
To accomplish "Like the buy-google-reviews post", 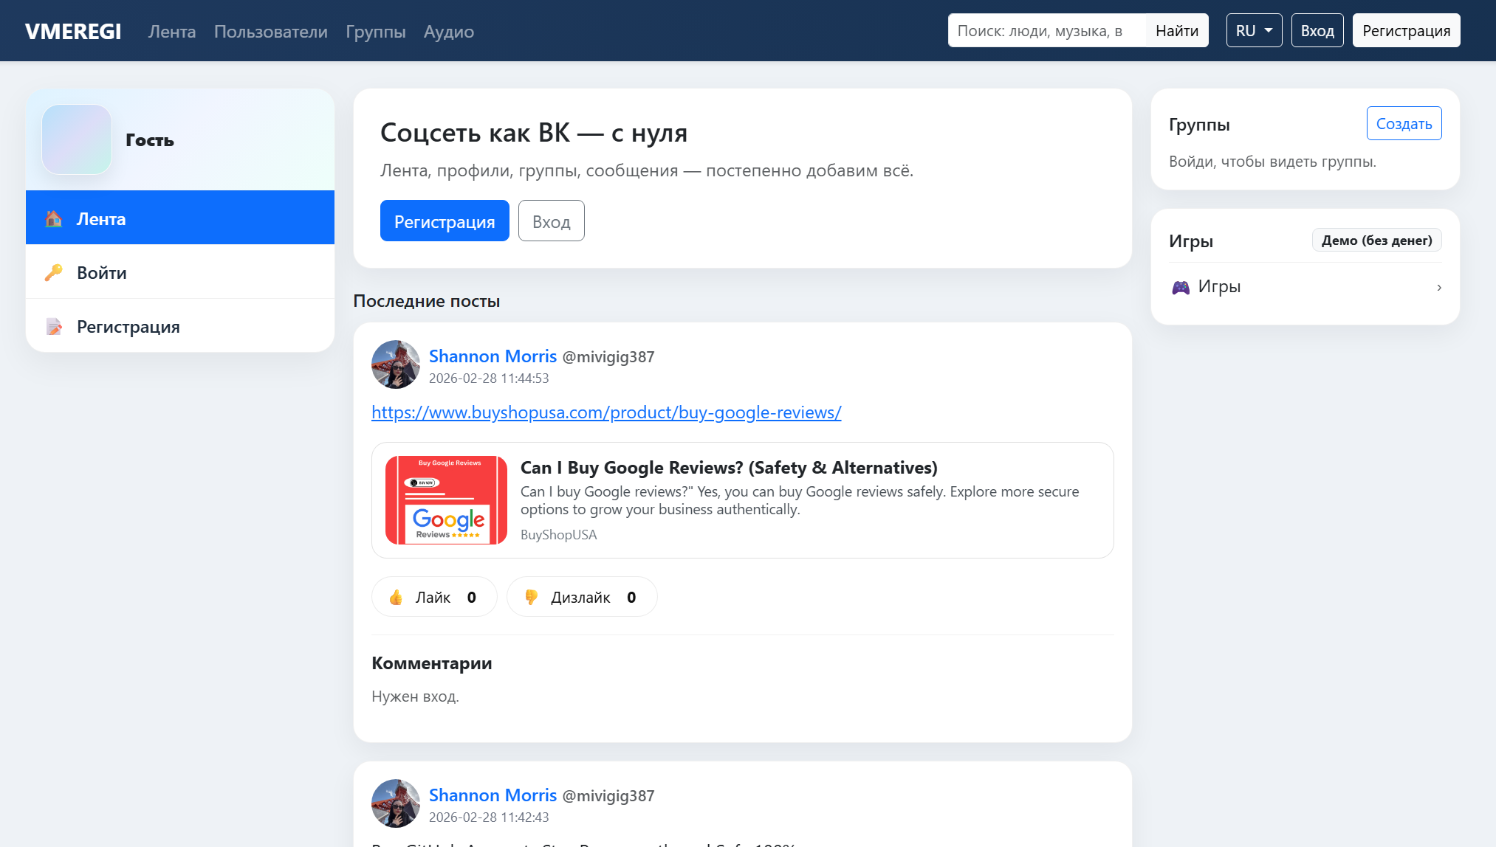I will [434, 597].
